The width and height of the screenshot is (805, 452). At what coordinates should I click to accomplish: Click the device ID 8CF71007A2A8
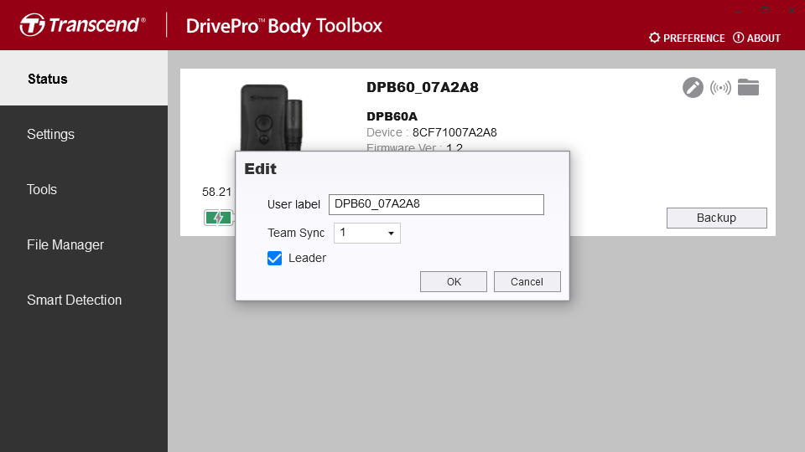(x=454, y=133)
